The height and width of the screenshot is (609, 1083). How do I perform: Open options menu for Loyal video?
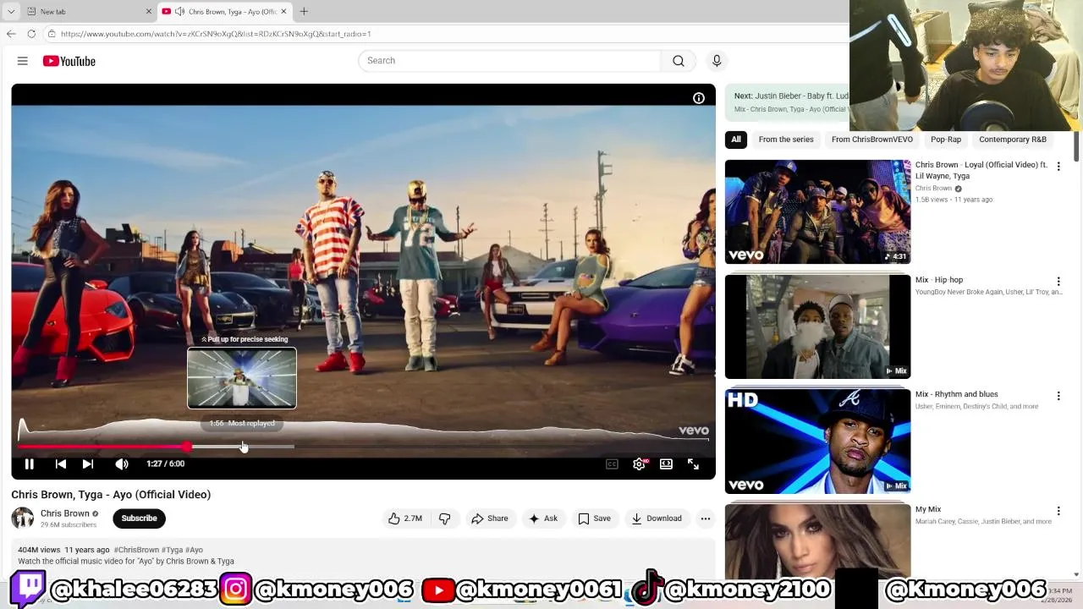[1058, 167]
